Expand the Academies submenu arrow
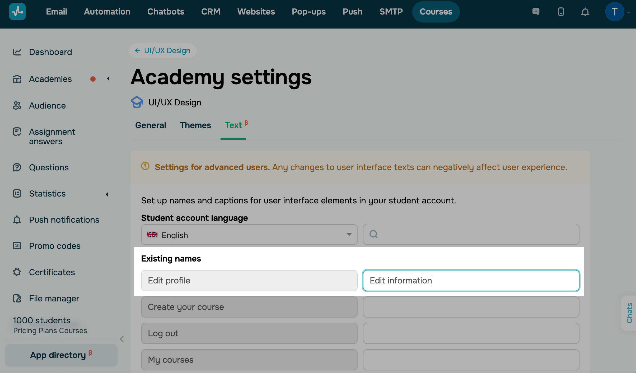Screen dimensions: 636x373 [108, 79]
